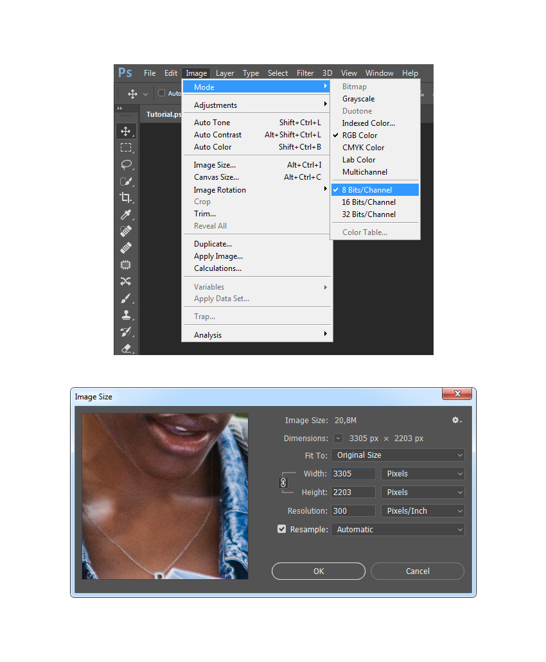Choose Indexed Color... mode
Image resolution: width=546 pixels, height=662 pixels.
point(375,123)
